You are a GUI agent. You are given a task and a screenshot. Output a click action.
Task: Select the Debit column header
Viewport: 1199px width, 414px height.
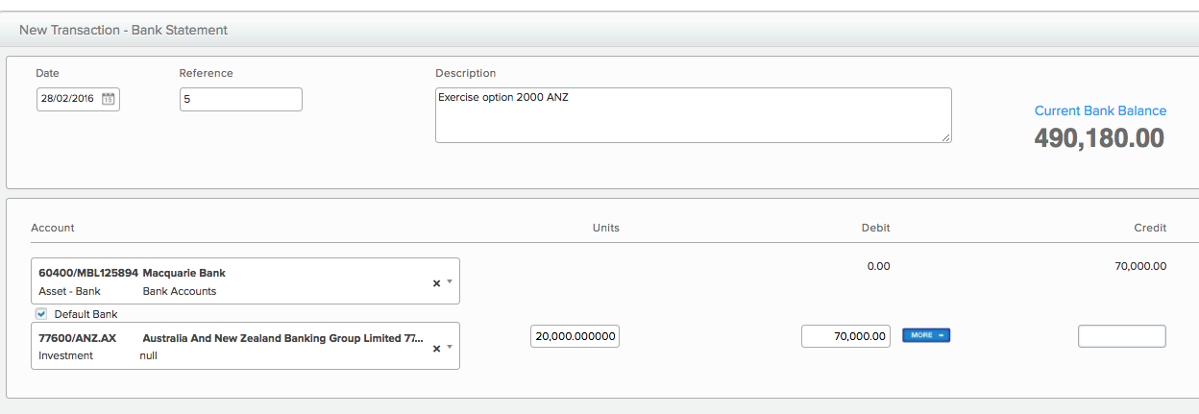click(875, 228)
